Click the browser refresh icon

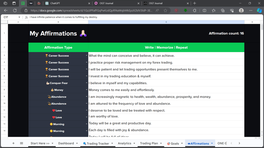(15, 11)
